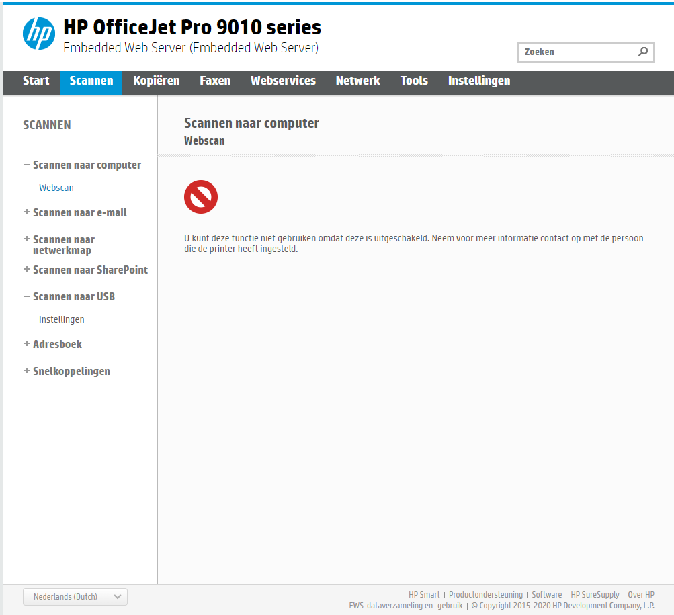Click the 'U kunt deze functie niet gebruiken' message
674x615 pixels.
coord(413,243)
